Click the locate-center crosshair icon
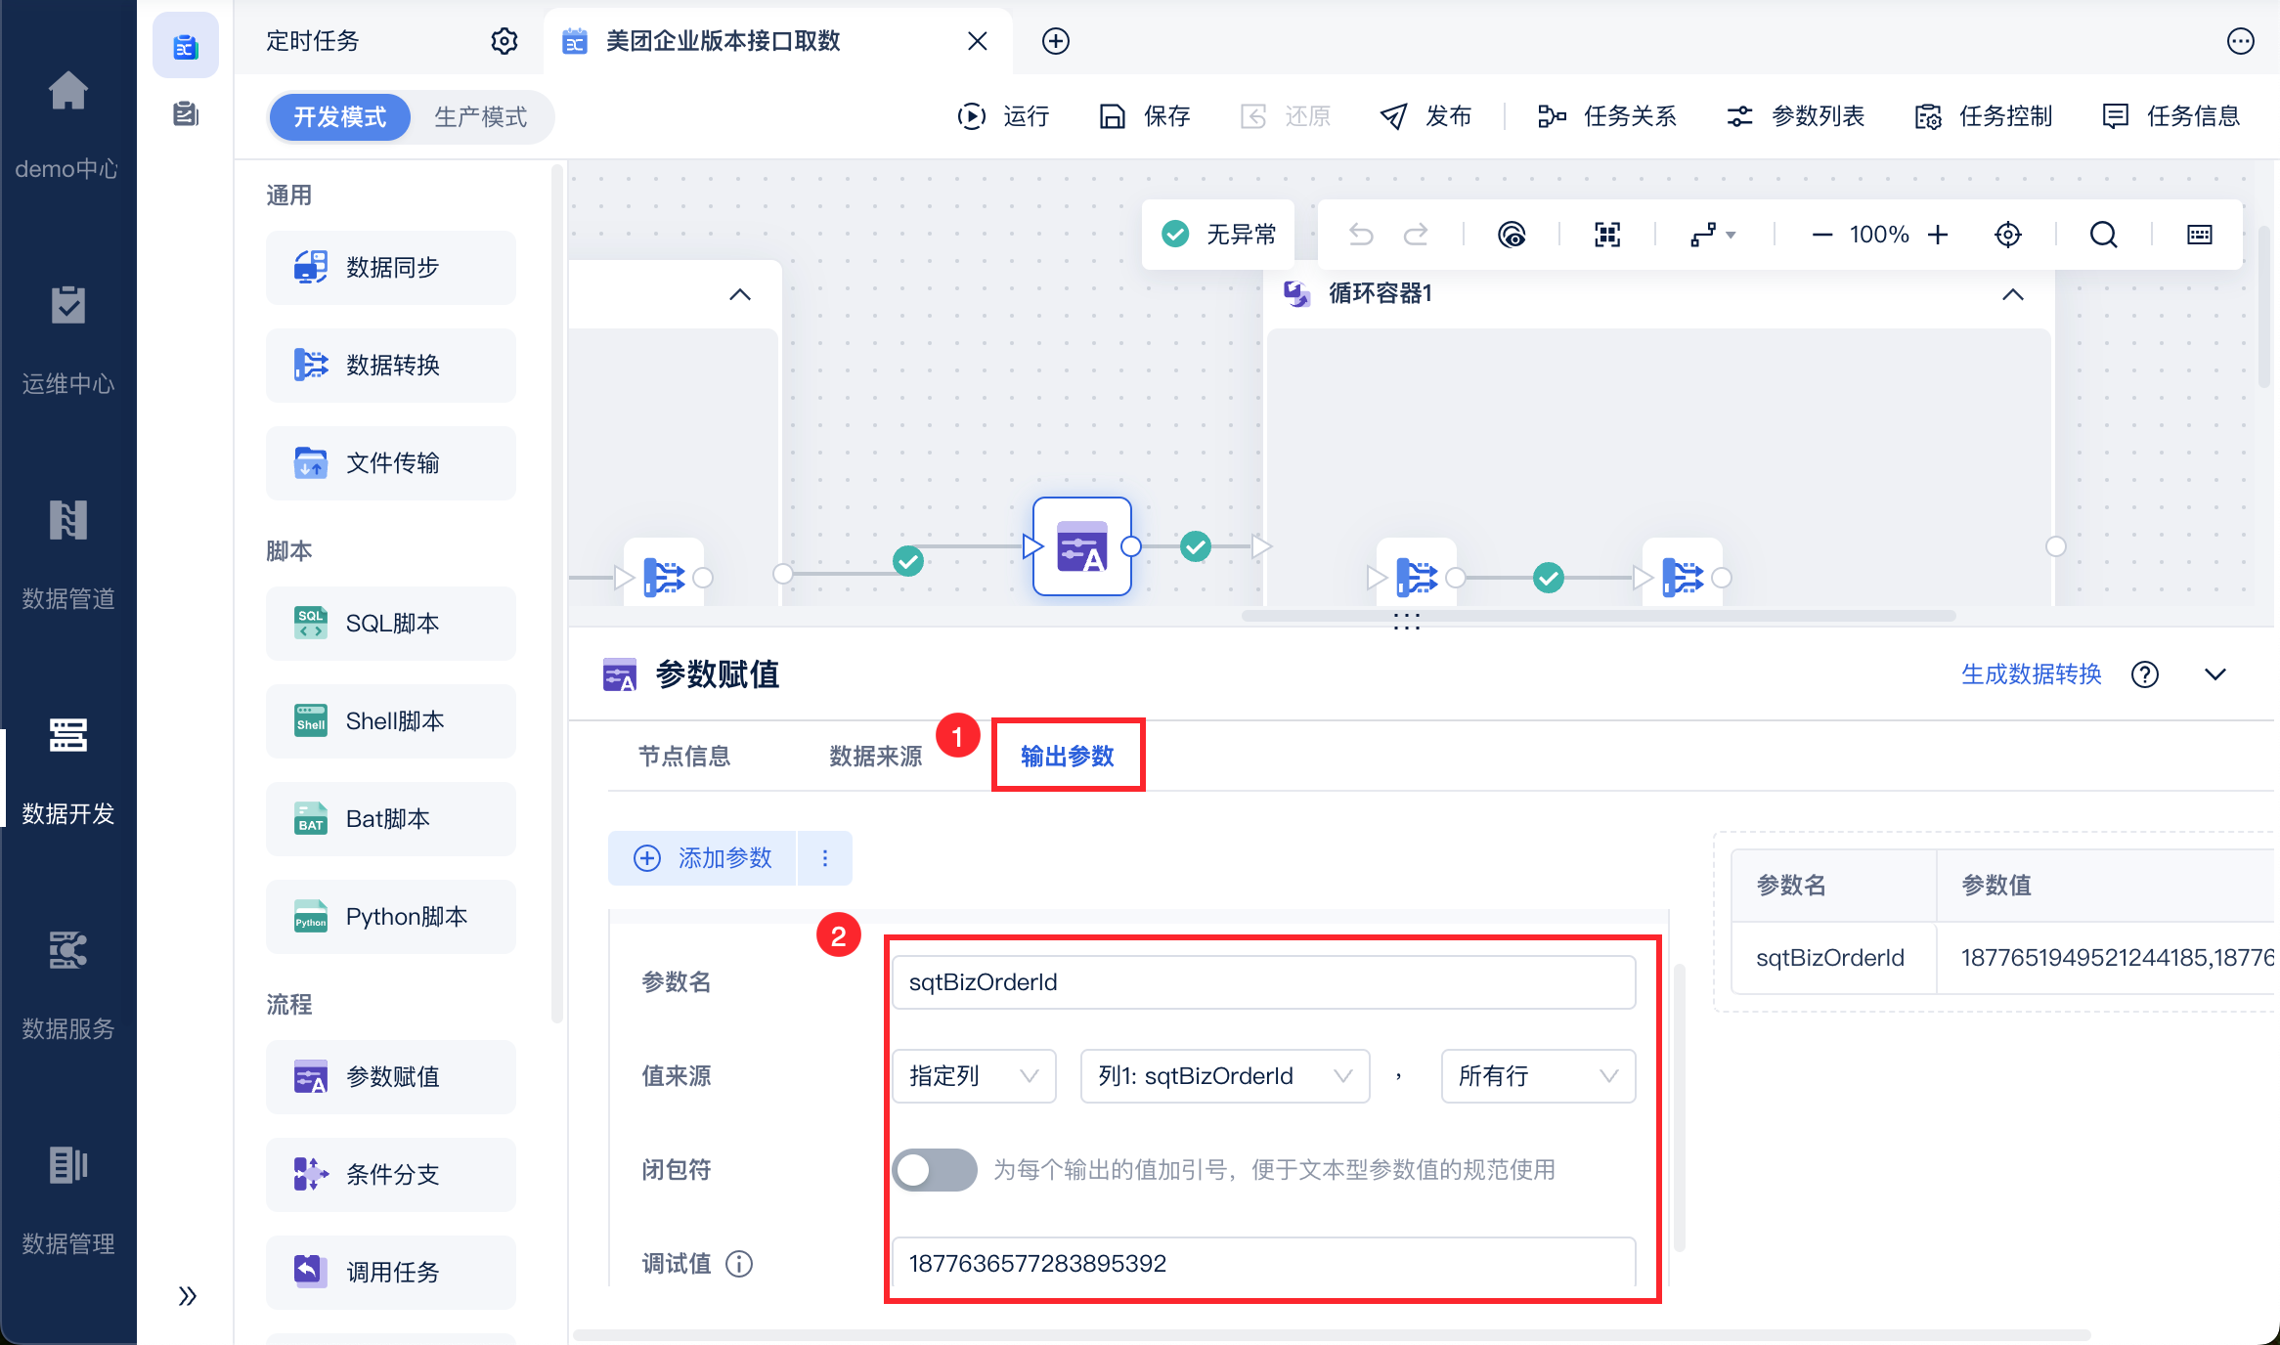This screenshot has height=1345, width=2280. pyautogui.click(x=2007, y=235)
